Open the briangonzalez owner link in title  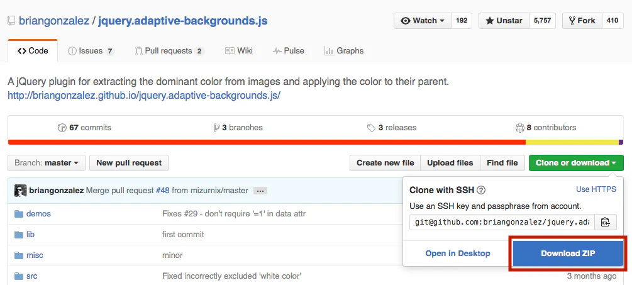point(54,21)
